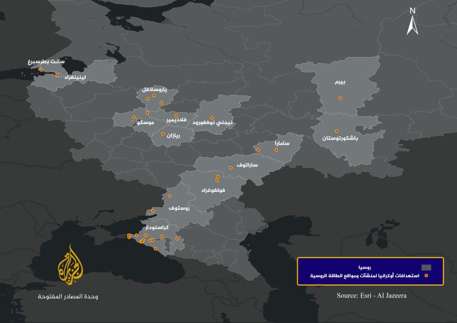Select the orange marker above نيجني نوفغورود label

pos(212,118)
